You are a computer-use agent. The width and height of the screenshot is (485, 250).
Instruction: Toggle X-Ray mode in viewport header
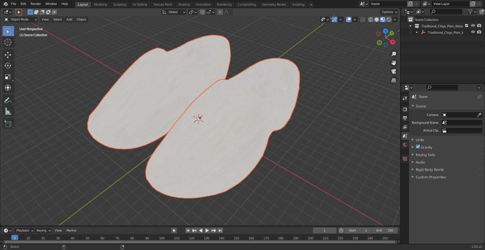363,20
